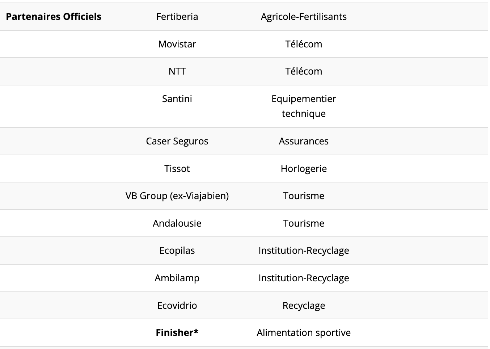Click the Tissot partner name
Viewport: 490px width, 349px height.
tap(177, 169)
